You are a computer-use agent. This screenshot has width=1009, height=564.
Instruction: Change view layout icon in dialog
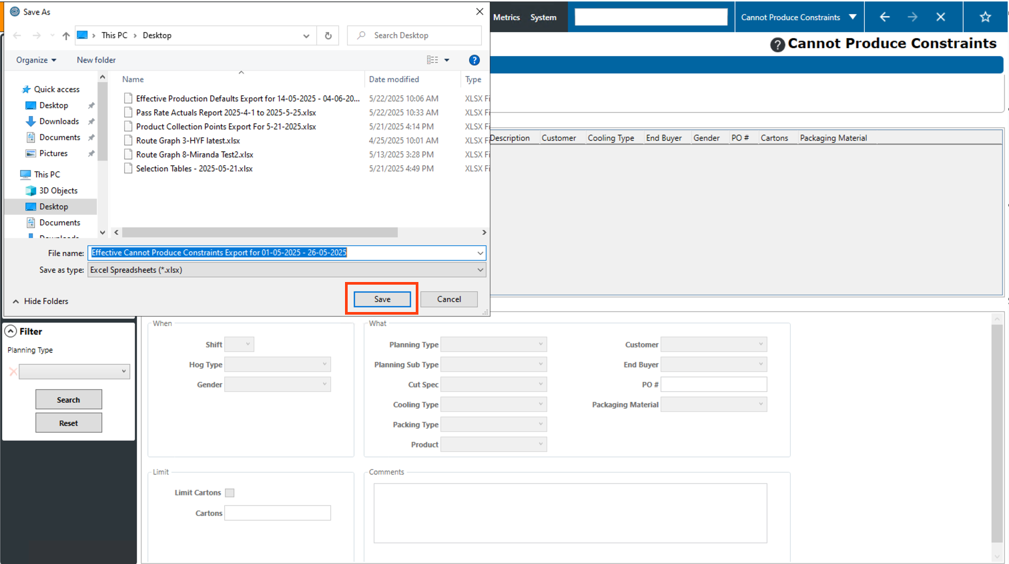click(432, 60)
